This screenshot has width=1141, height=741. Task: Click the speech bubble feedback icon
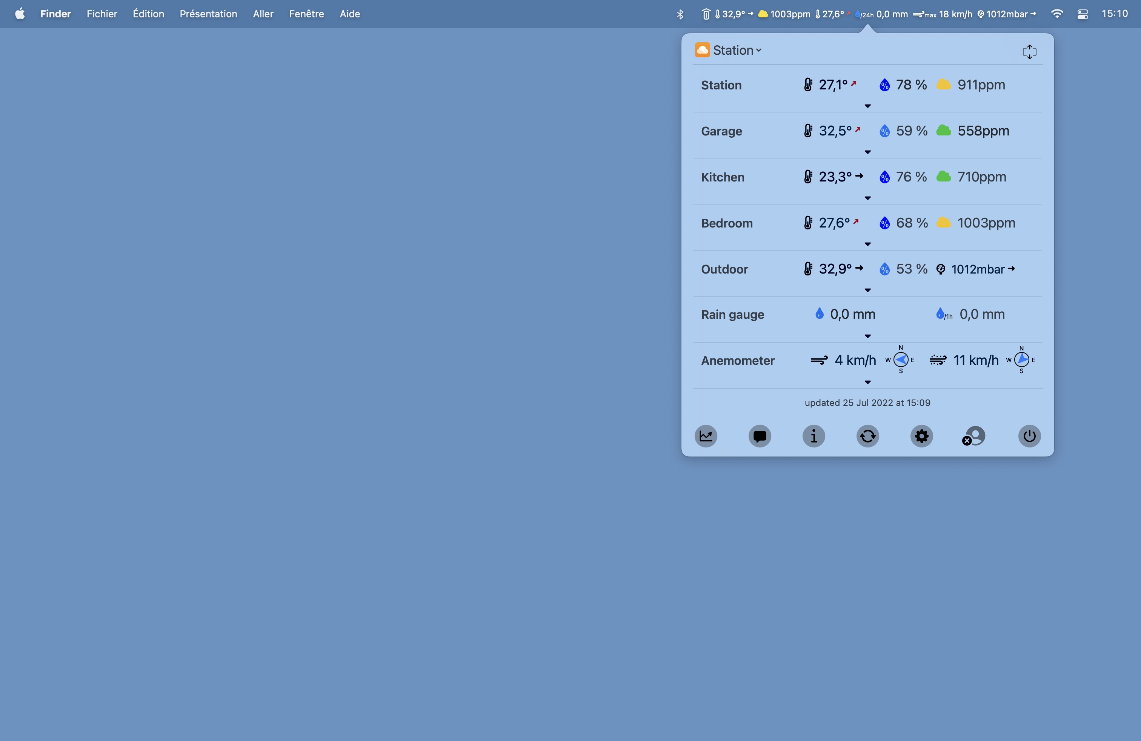pos(760,436)
